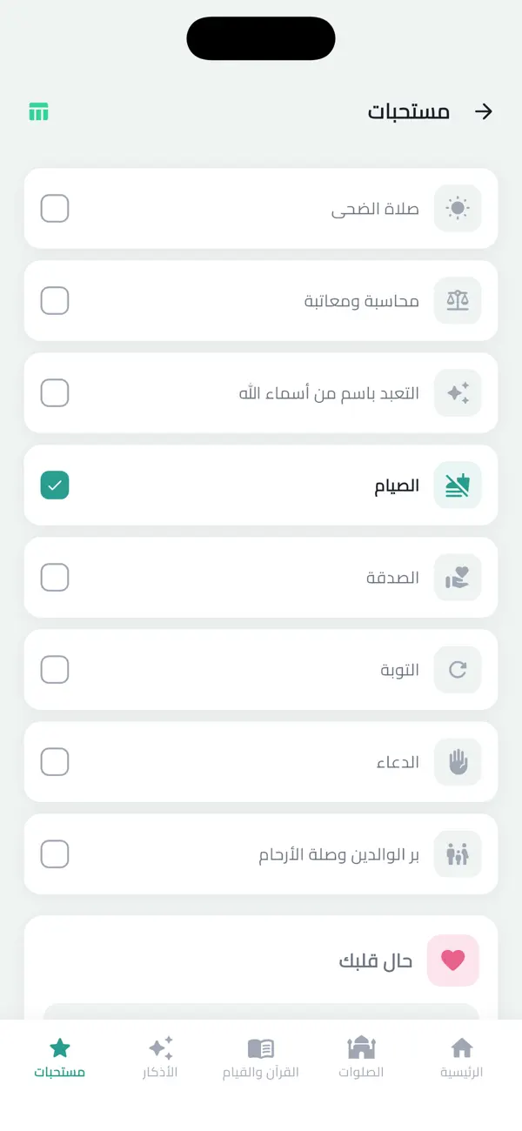Select the refresh icon beside التوبة
The image size is (522, 1131).
point(457,670)
